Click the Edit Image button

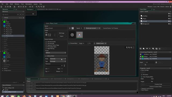(62, 33)
